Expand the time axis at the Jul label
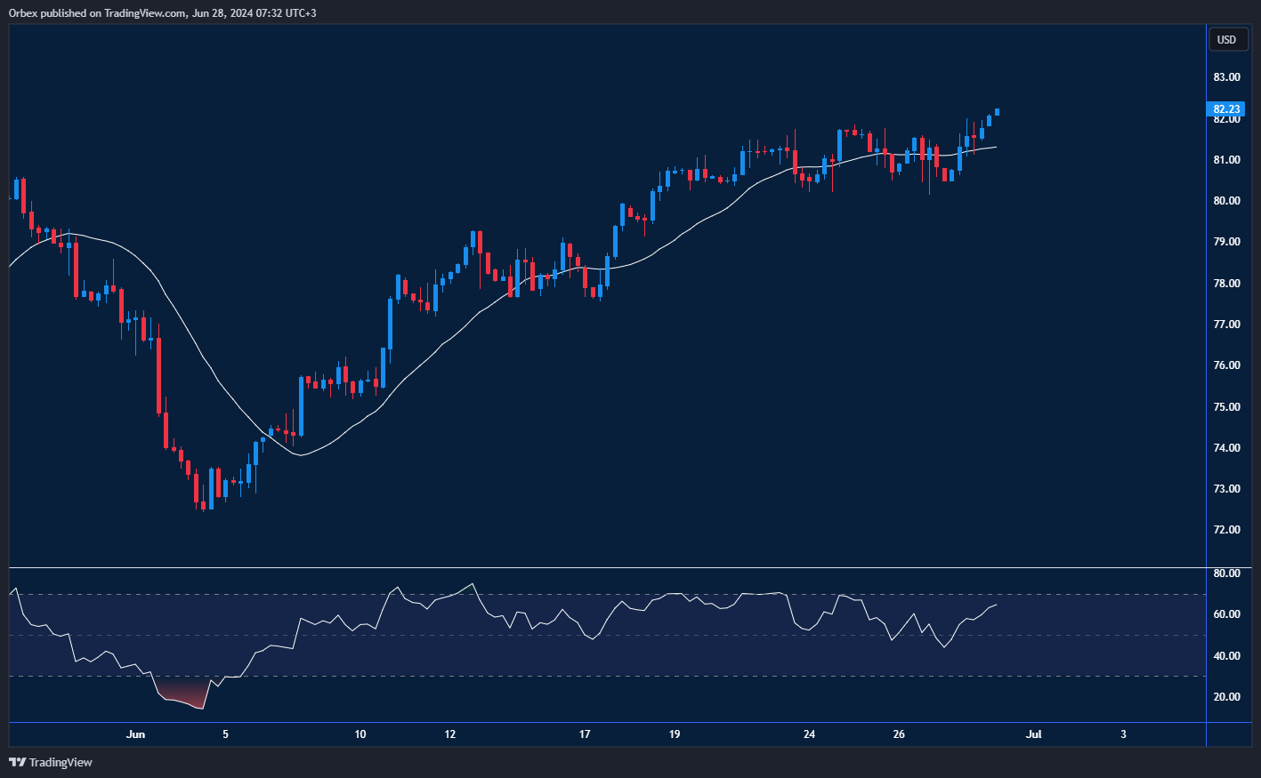Image resolution: width=1261 pixels, height=778 pixels. [1033, 734]
